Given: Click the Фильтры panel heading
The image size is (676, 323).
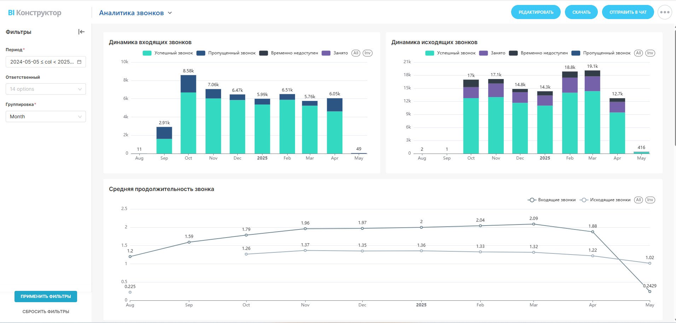Looking at the screenshot, I should point(18,32).
